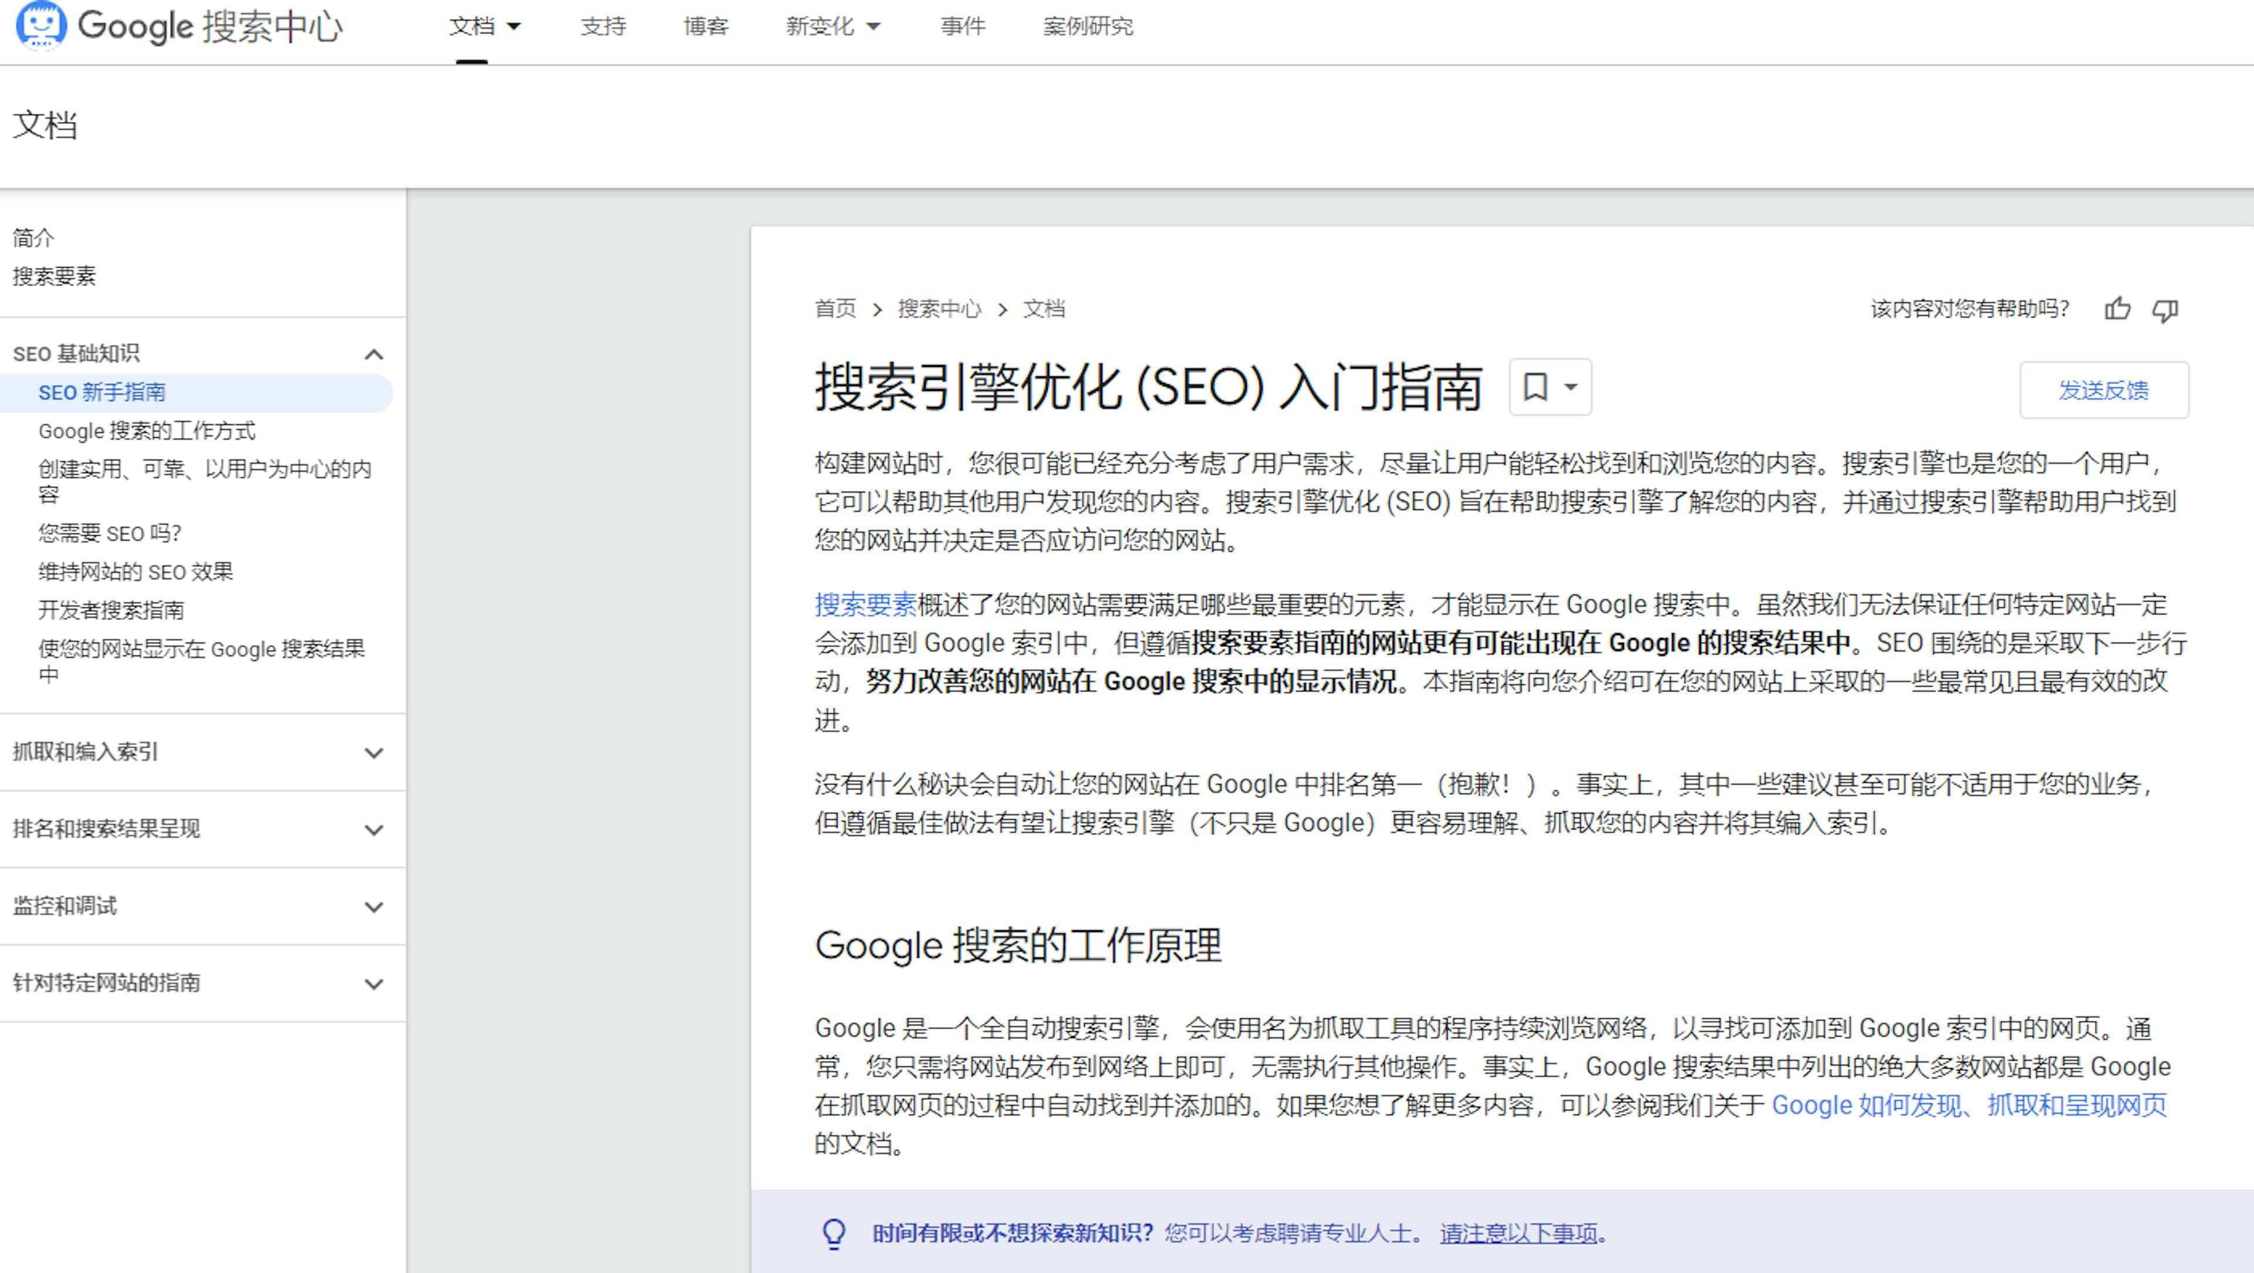The width and height of the screenshot is (2254, 1273).
Task: Open 创建实用、可靠、以用户为中心的内容 in the sidebar
Action: pyautogui.click(x=205, y=481)
